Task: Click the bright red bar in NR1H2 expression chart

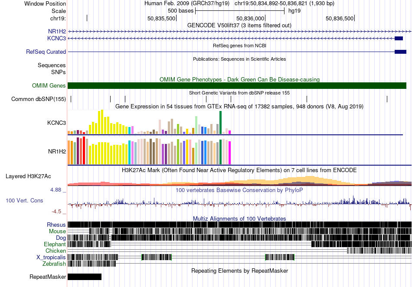Action: [x=84, y=150]
